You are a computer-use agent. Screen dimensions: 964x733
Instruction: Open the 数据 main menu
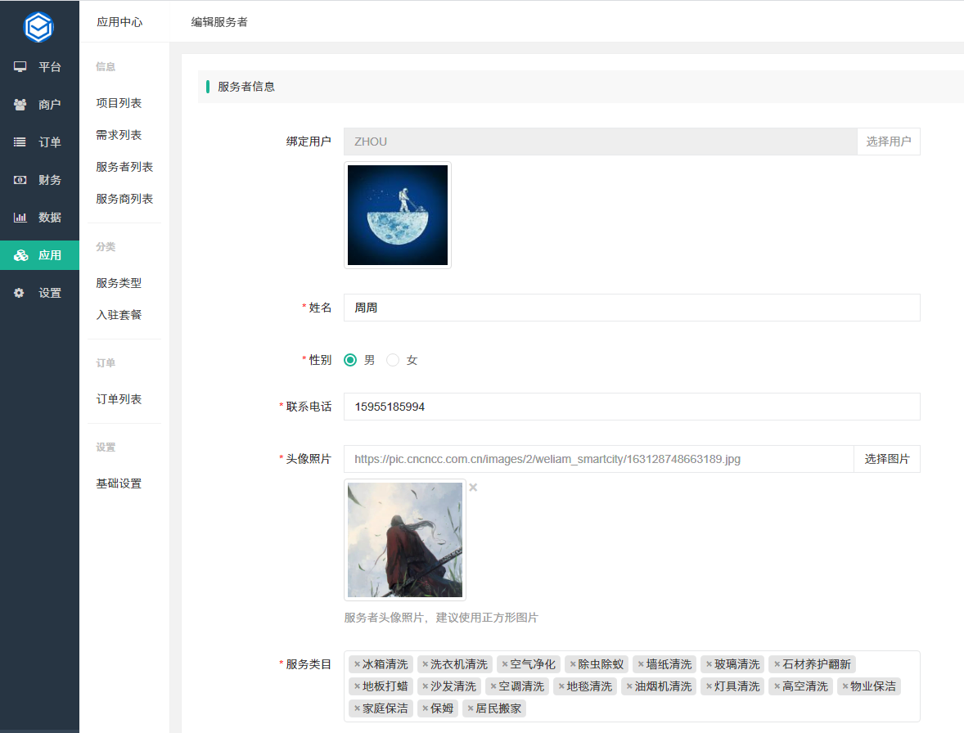(39, 217)
